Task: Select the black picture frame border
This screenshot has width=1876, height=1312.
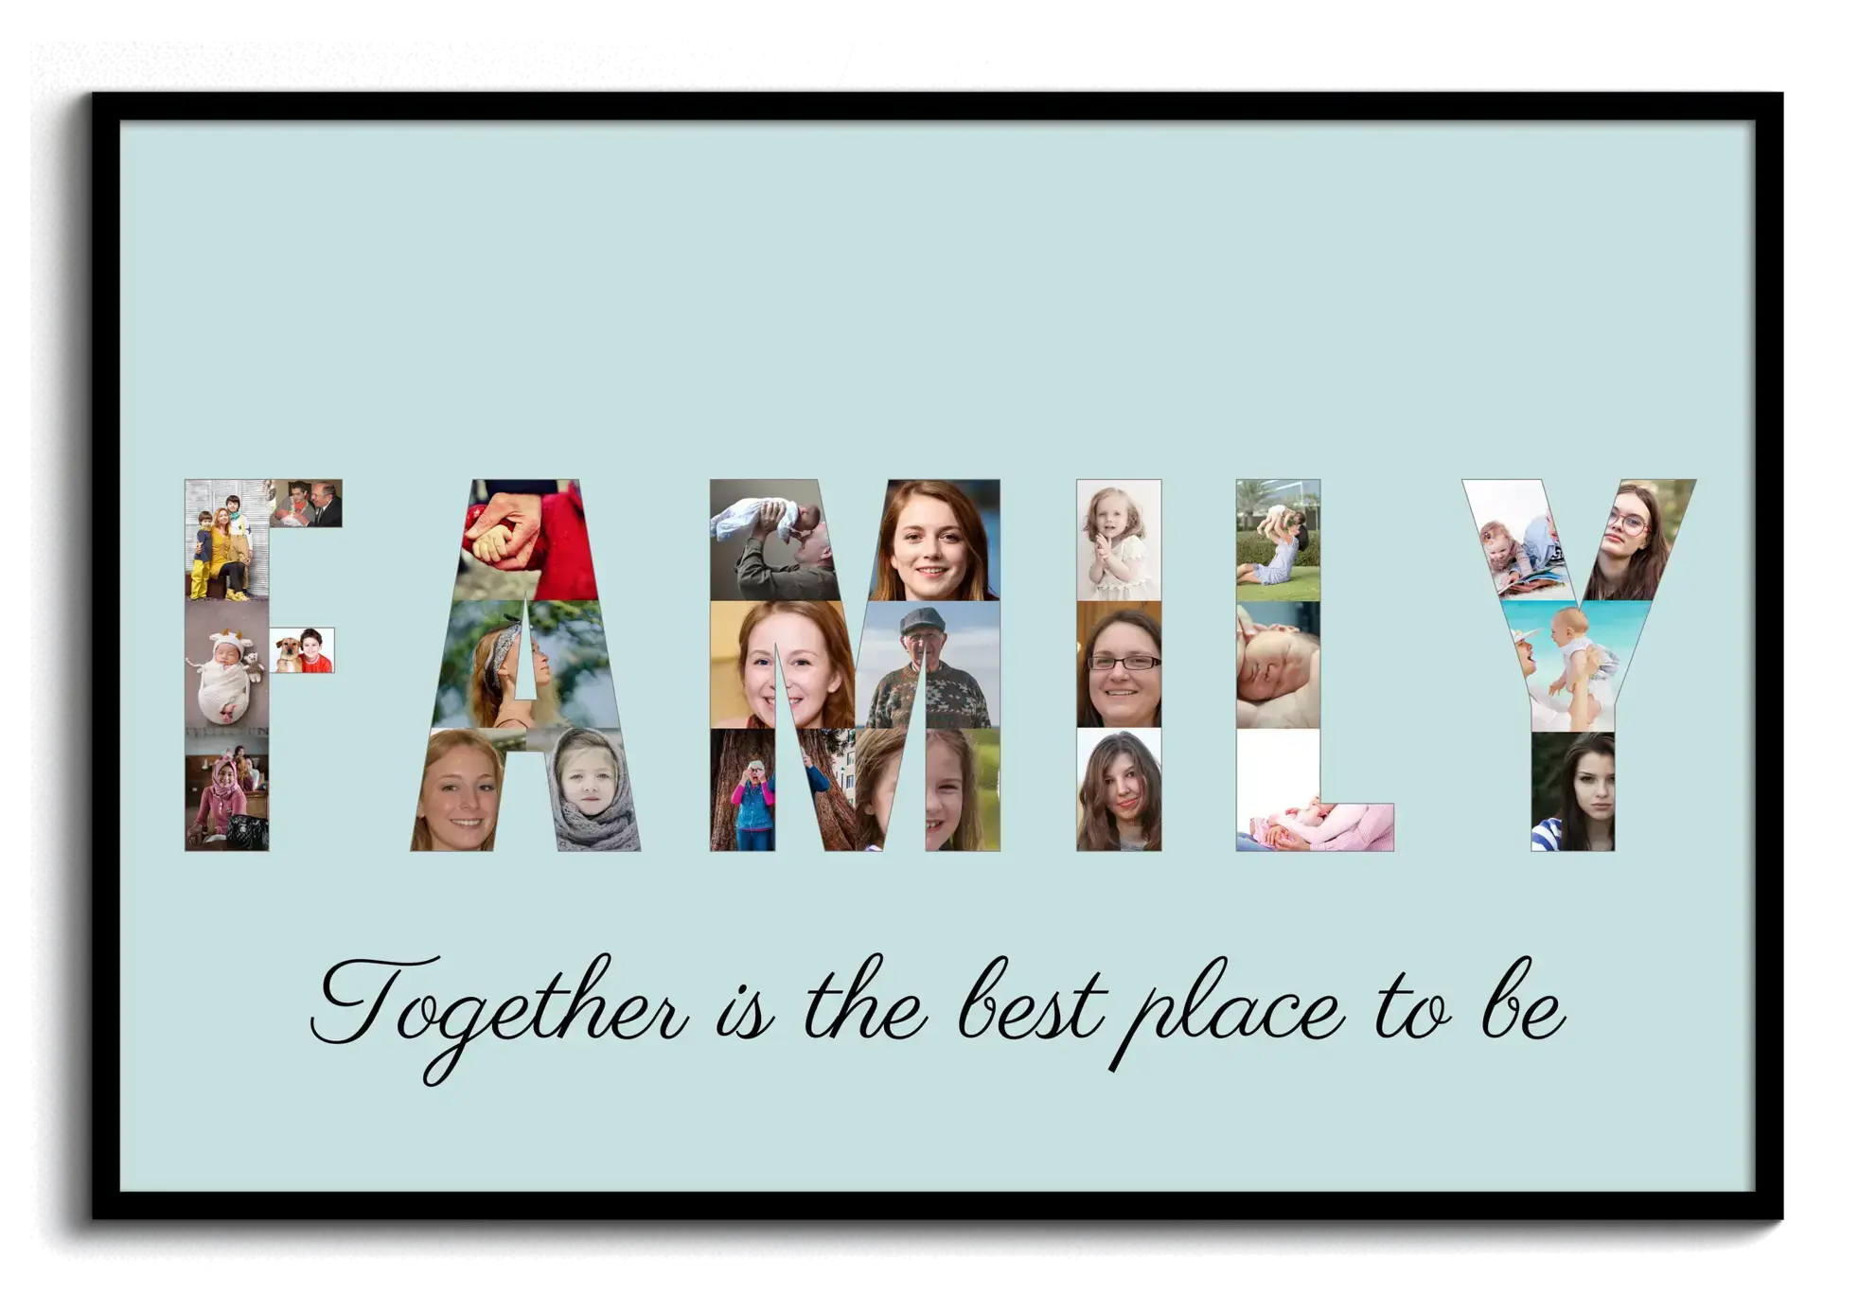Action: (x=937, y=107)
